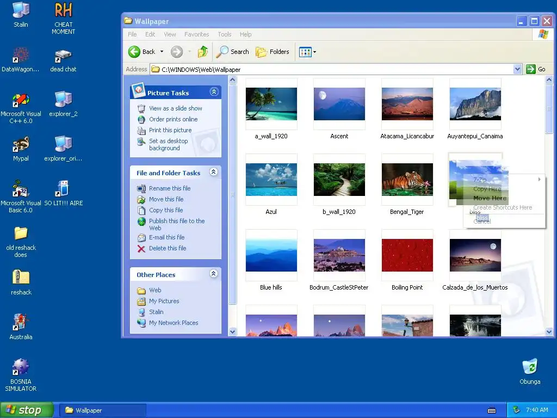Select the Blue hills thumbnail
Screen dimensions: 557x418
(271, 255)
